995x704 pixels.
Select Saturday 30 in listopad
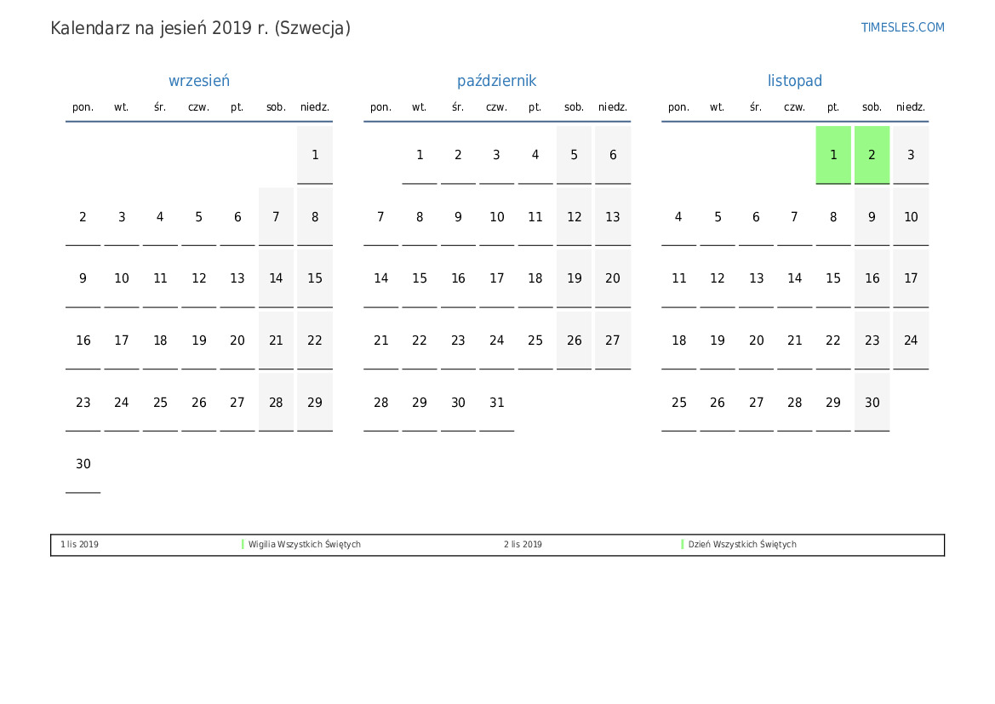(x=872, y=403)
